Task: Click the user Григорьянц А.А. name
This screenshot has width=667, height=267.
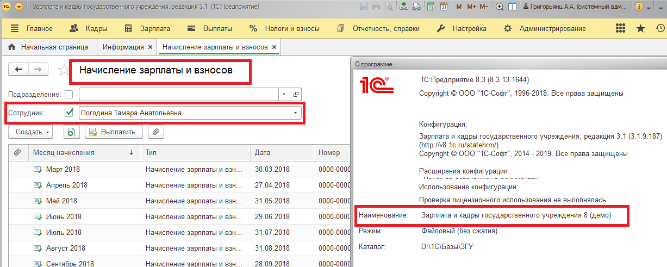Action: coord(576,7)
